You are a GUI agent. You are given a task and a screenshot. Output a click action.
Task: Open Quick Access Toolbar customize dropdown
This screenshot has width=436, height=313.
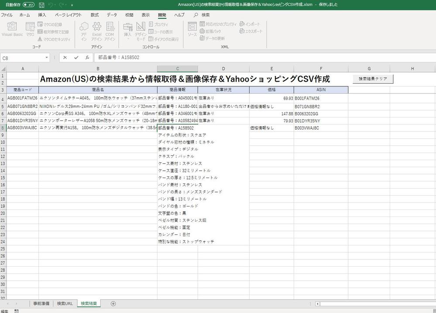72,5
